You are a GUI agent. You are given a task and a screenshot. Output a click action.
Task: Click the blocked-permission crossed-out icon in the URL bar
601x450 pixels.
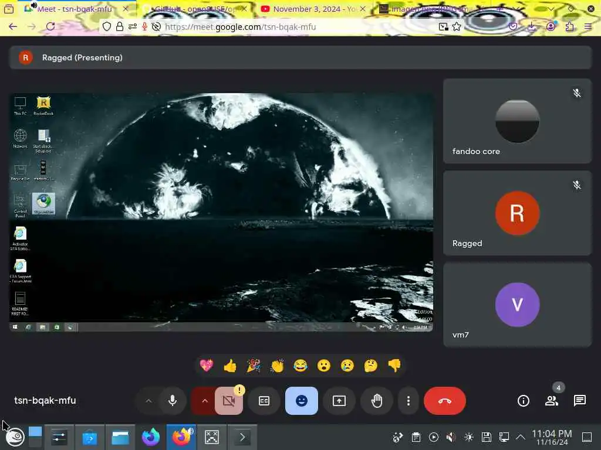156,26
